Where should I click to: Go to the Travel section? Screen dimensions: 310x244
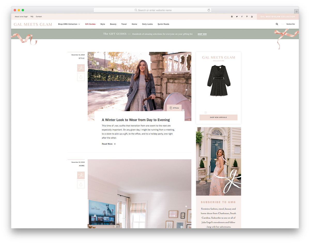(124, 24)
